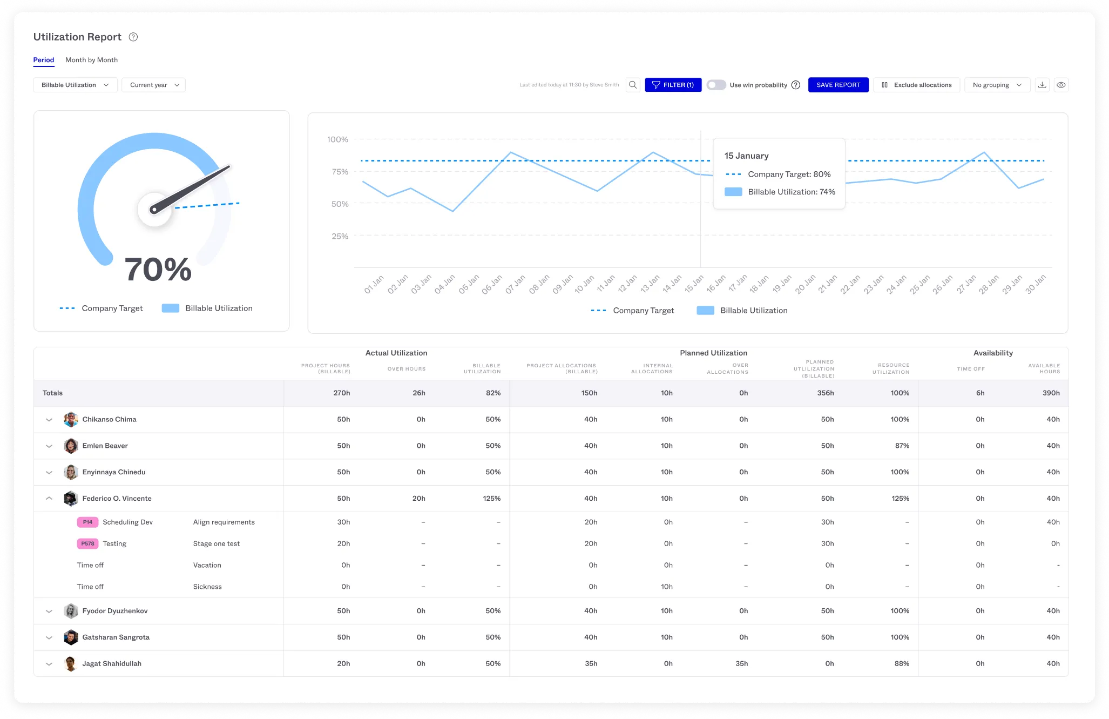This screenshot has height=719, width=1109.
Task: Open the Current year dropdown
Action: (154, 85)
